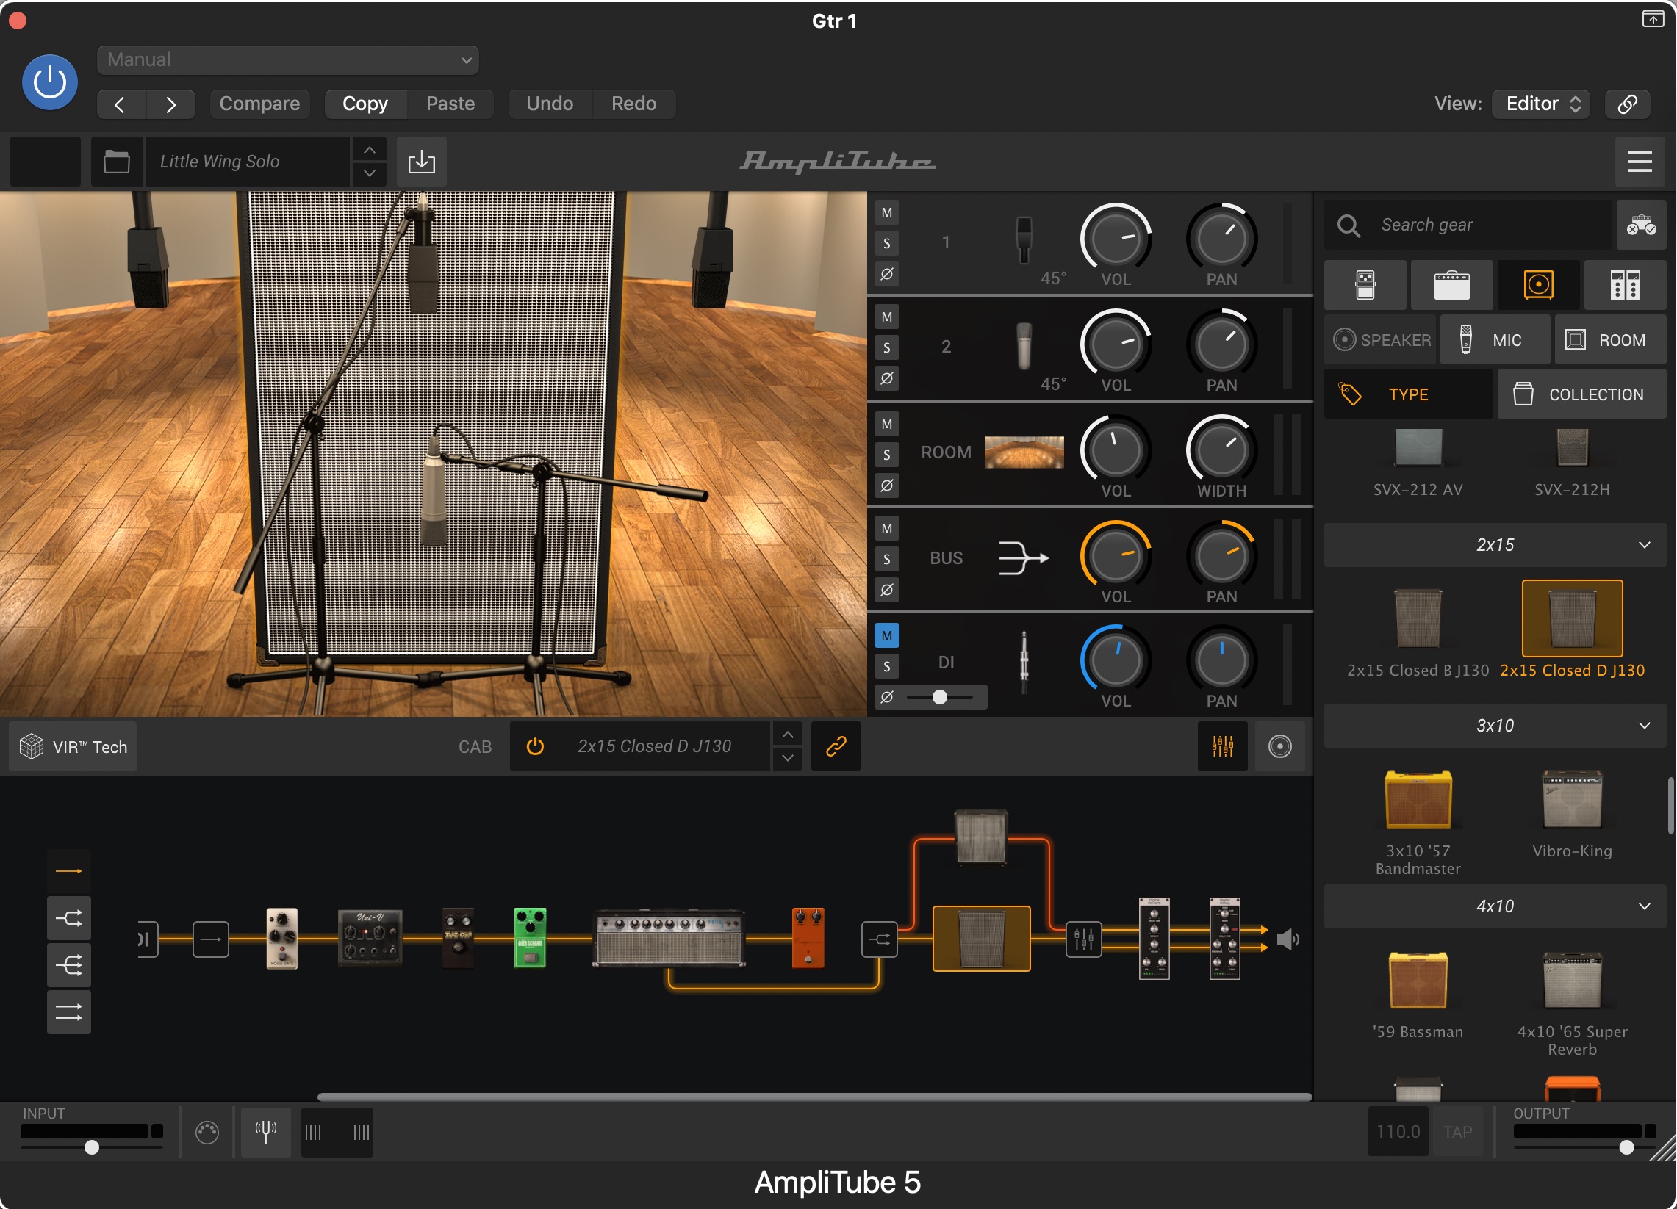Select the green overdrive pedal in chain
This screenshot has width=1677, height=1209.
coord(529,938)
